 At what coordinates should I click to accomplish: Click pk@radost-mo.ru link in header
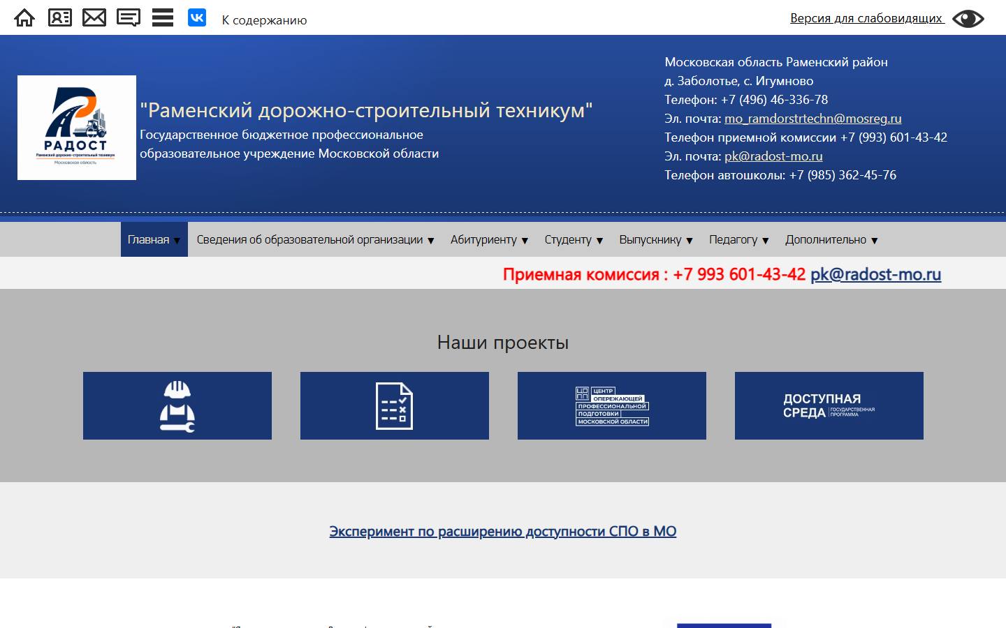point(773,156)
